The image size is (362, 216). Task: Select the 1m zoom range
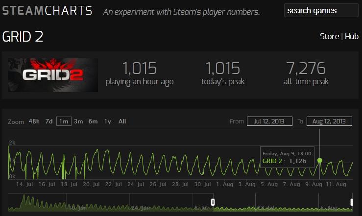coord(64,121)
